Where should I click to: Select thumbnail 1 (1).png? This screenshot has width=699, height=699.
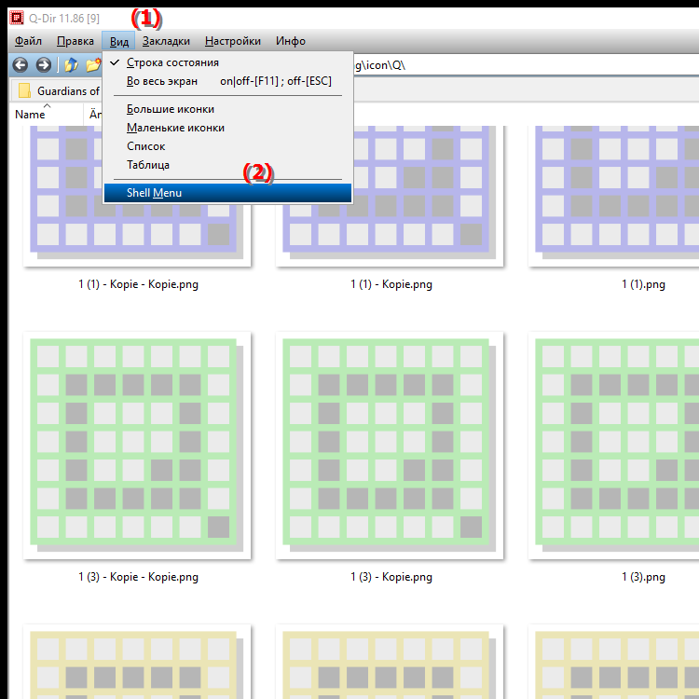click(614, 196)
